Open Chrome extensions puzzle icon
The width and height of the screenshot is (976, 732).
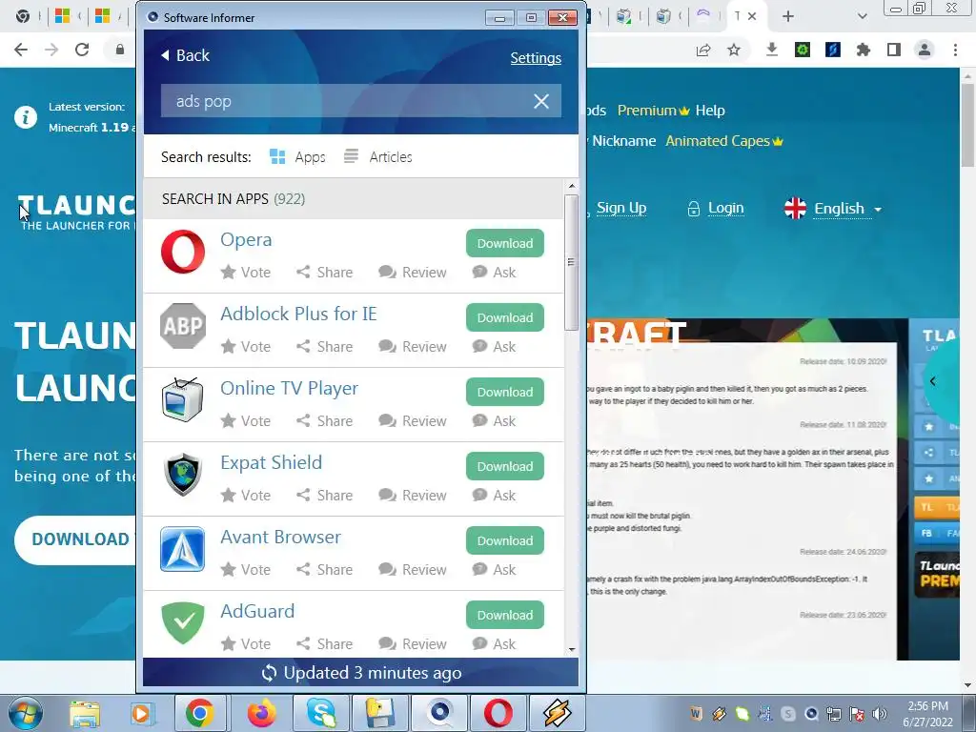click(863, 50)
